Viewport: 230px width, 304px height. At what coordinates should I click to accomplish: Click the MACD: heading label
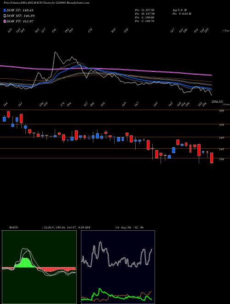[x=14, y=228]
